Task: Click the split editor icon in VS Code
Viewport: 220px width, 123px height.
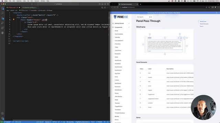Action: pyautogui.click(x=105, y=8)
